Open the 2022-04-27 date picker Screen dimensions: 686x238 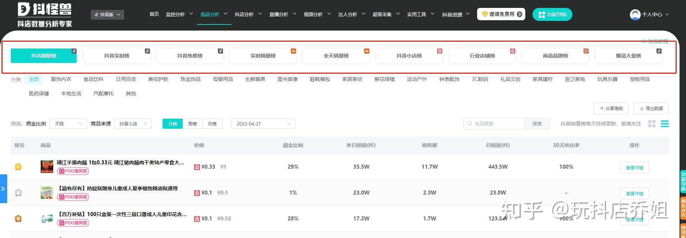click(x=263, y=124)
